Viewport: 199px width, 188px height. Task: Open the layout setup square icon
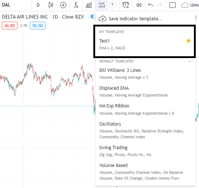[x=172, y=5]
